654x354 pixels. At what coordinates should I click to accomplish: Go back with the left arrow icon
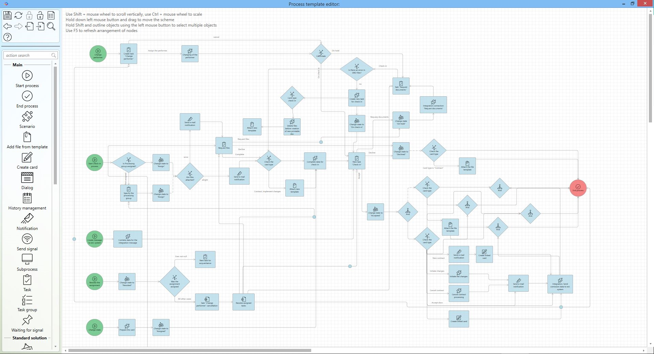click(7, 26)
